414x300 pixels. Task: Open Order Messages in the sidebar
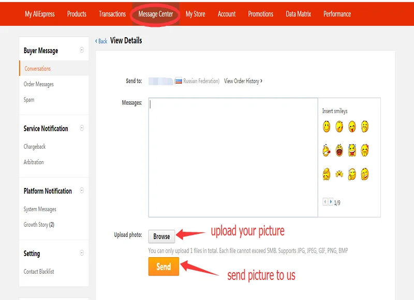(x=38, y=84)
